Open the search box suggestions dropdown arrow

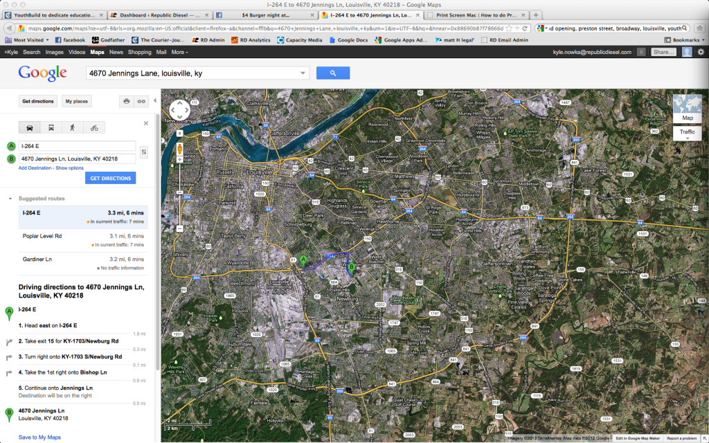[303, 73]
